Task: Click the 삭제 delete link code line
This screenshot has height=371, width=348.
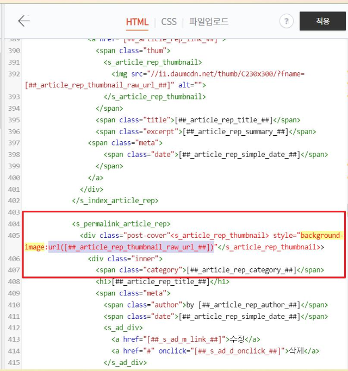Action: pyautogui.click(x=215, y=351)
